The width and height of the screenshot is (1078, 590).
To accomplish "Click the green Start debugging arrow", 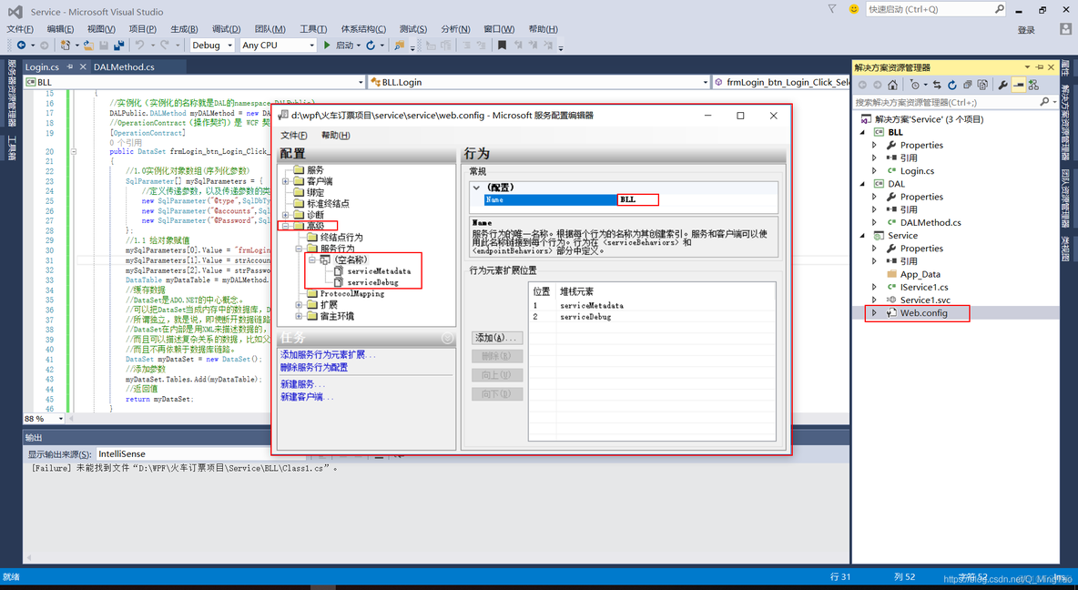I will point(327,46).
